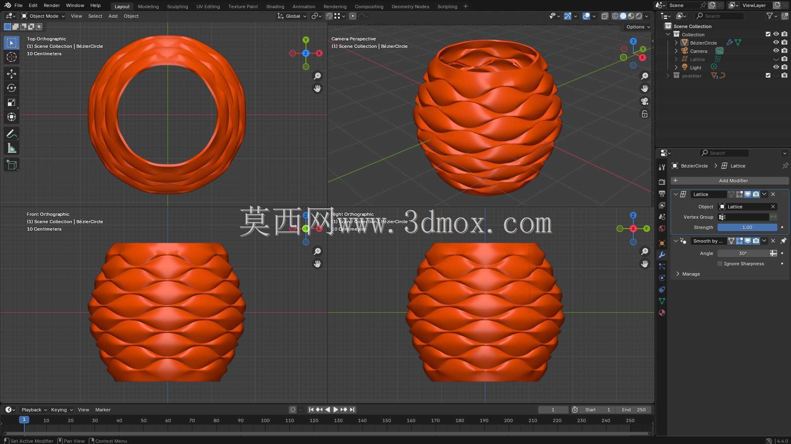Image resolution: width=791 pixels, height=444 pixels.
Task: Jump to the timeline end frame
Action: click(352, 410)
